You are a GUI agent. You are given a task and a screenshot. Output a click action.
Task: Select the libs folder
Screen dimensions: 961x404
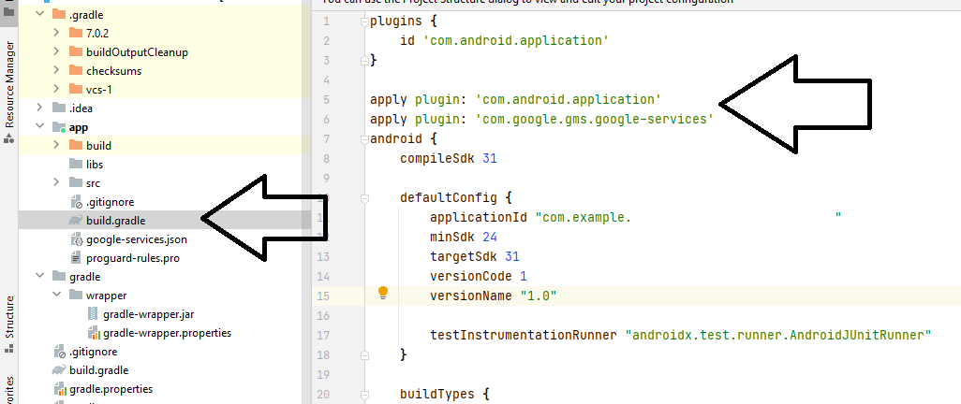(86, 164)
